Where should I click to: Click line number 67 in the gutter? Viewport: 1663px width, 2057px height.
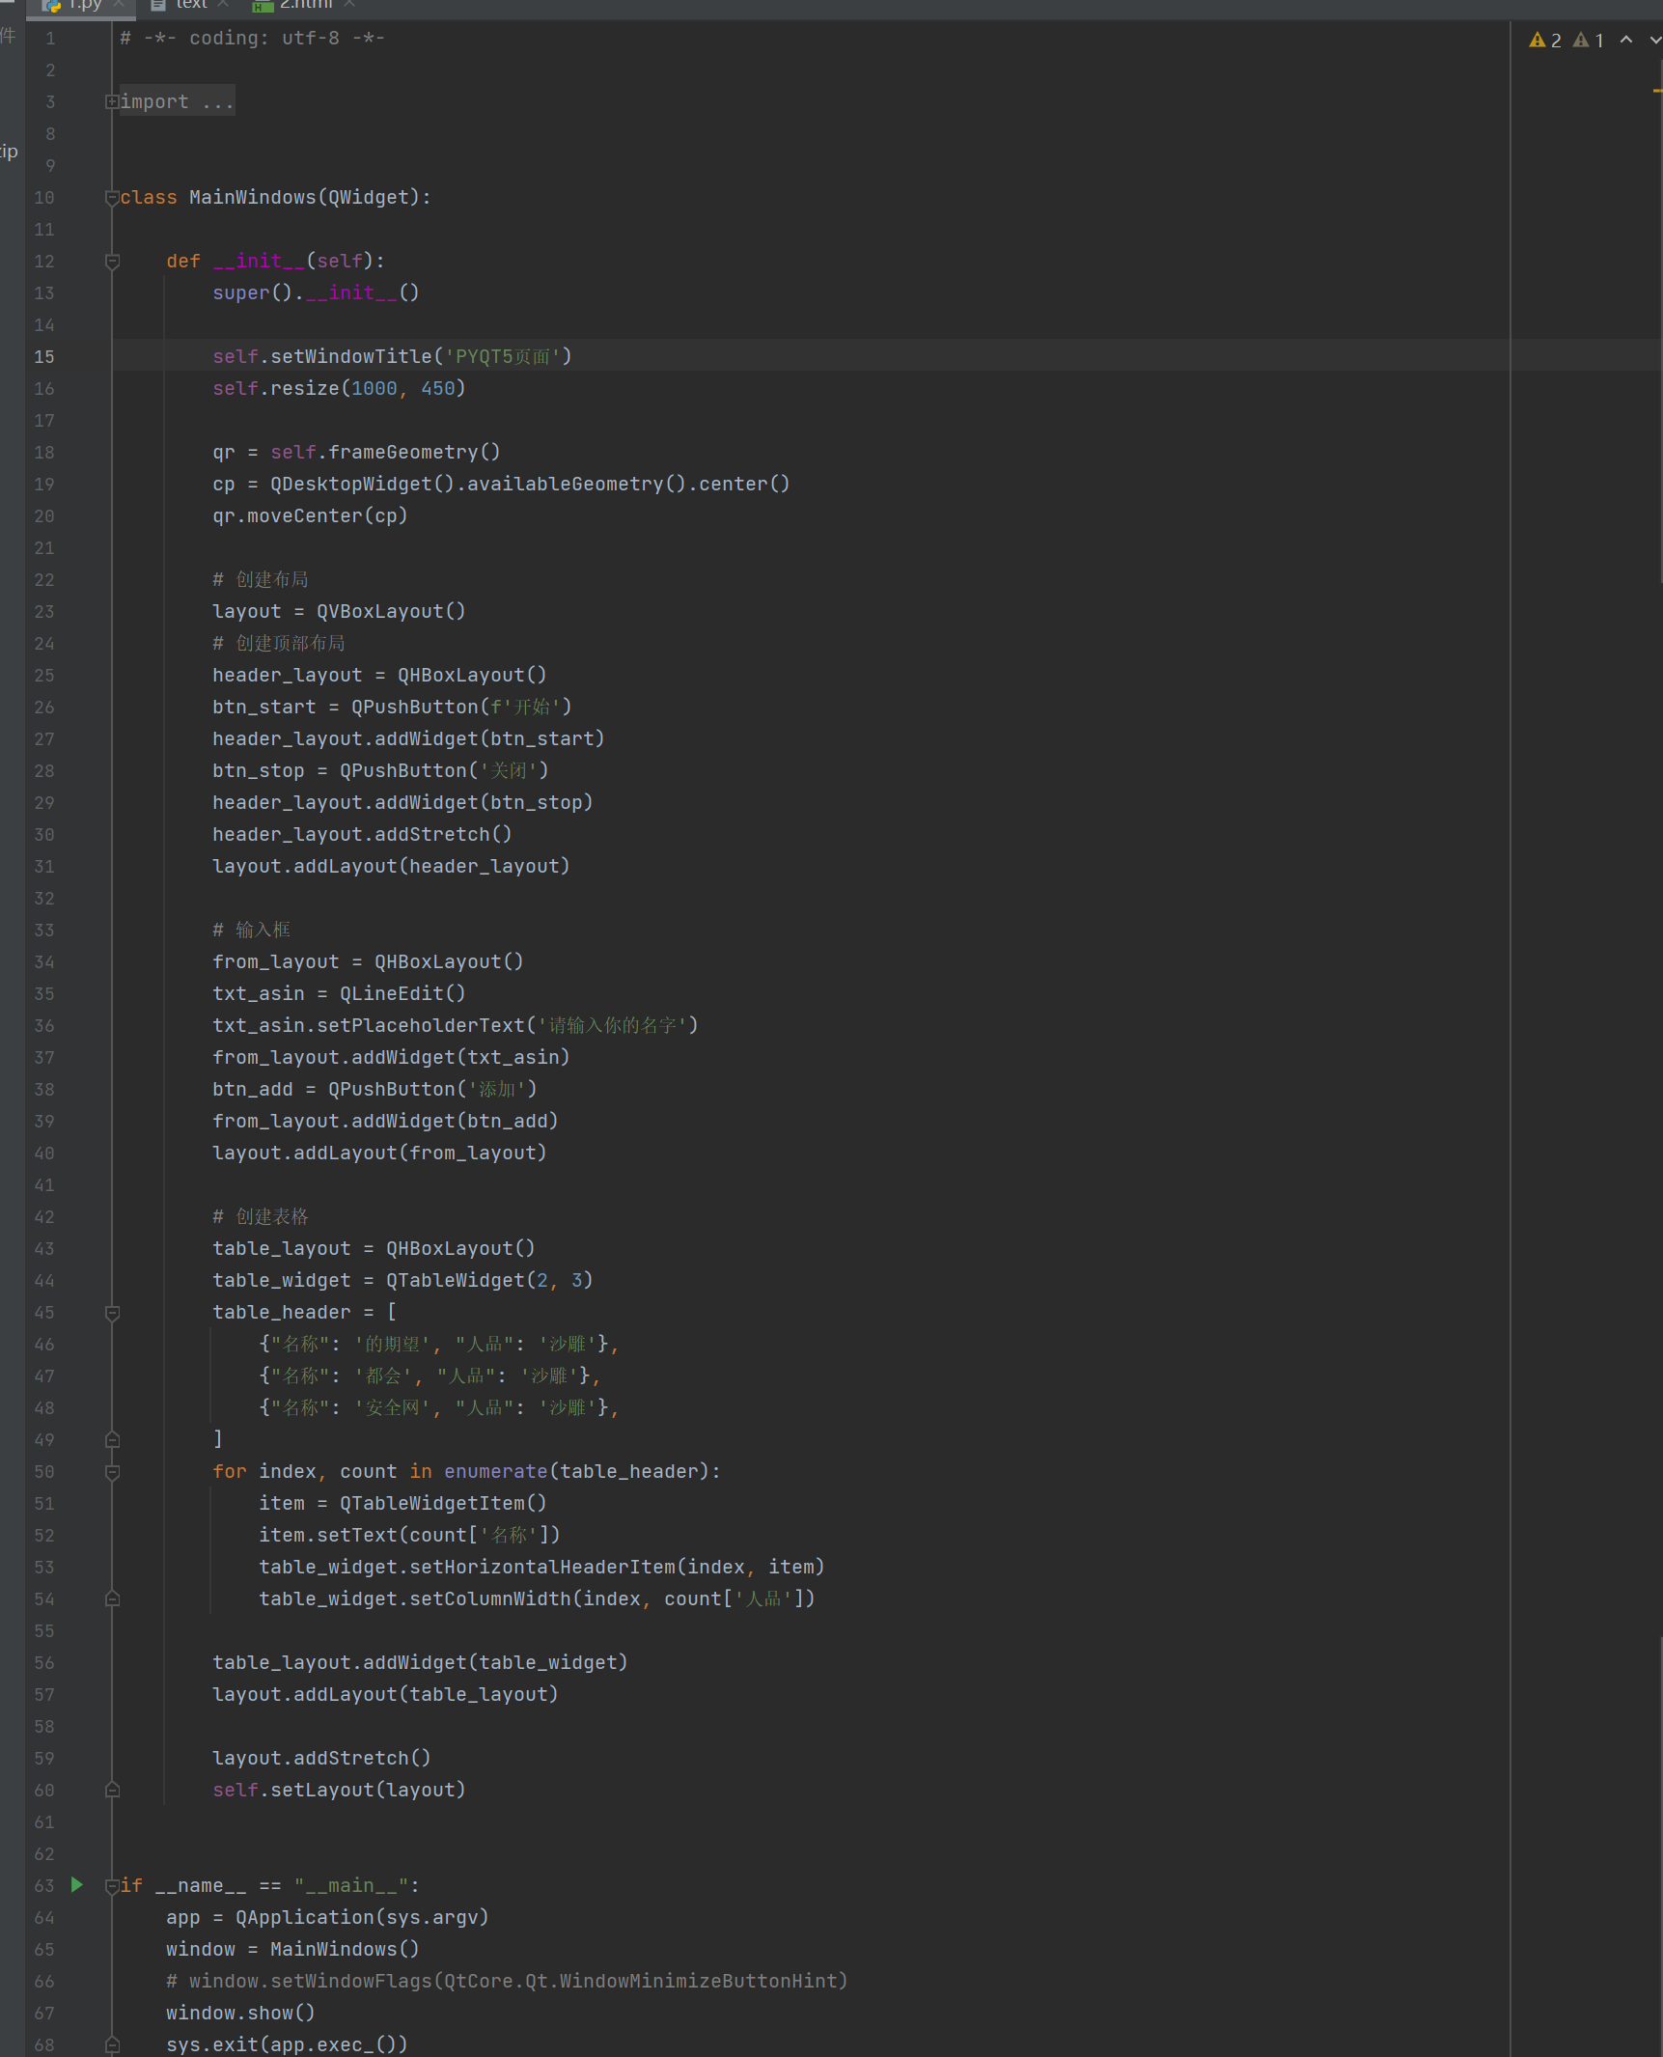44,2014
